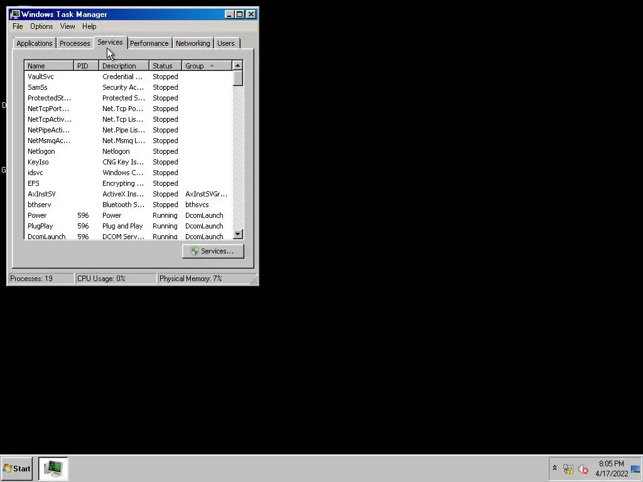Image resolution: width=643 pixels, height=482 pixels.
Task: Click the bthsvcs group cell
Action: click(197, 205)
